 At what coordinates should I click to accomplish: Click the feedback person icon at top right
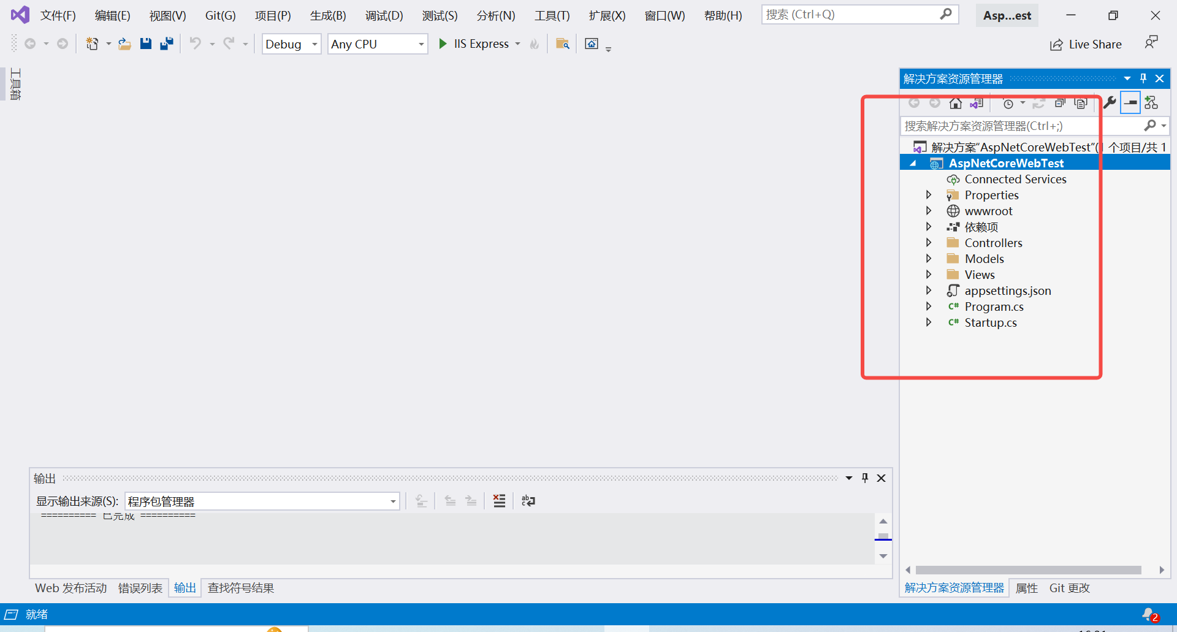(1151, 42)
